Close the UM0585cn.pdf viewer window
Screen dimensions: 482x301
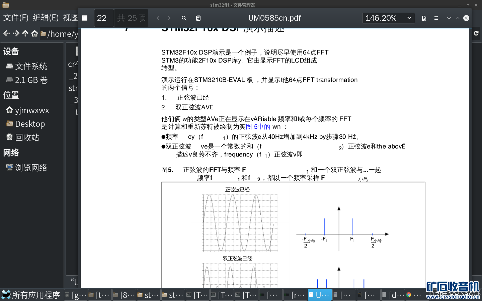466,18
